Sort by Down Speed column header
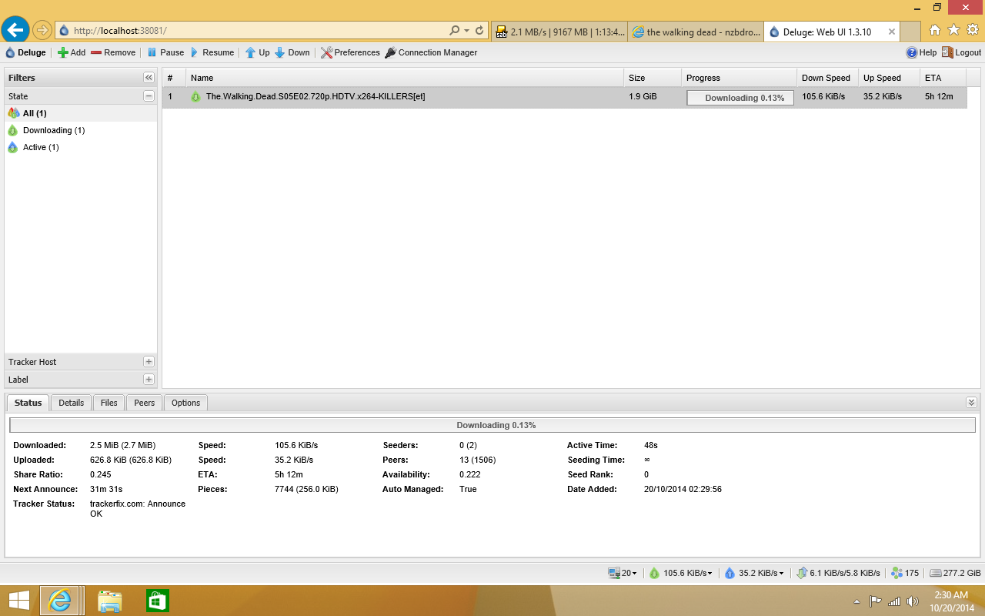985x616 pixels. [827, 78]
